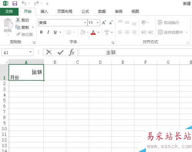Align text left
Screen dimensions: 192x152
tap(120, 32)
